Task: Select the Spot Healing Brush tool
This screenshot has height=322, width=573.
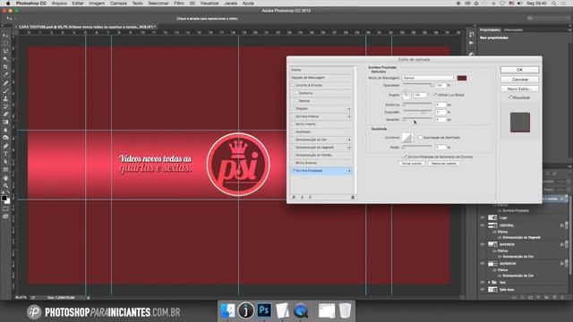Action: pos(5,83)
